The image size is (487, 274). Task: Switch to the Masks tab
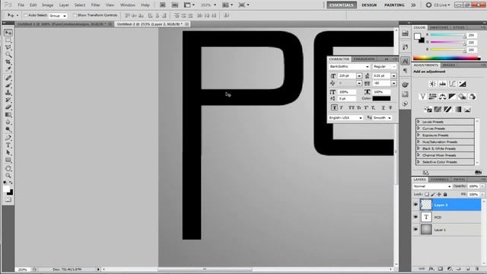click(x=449, y=65)
